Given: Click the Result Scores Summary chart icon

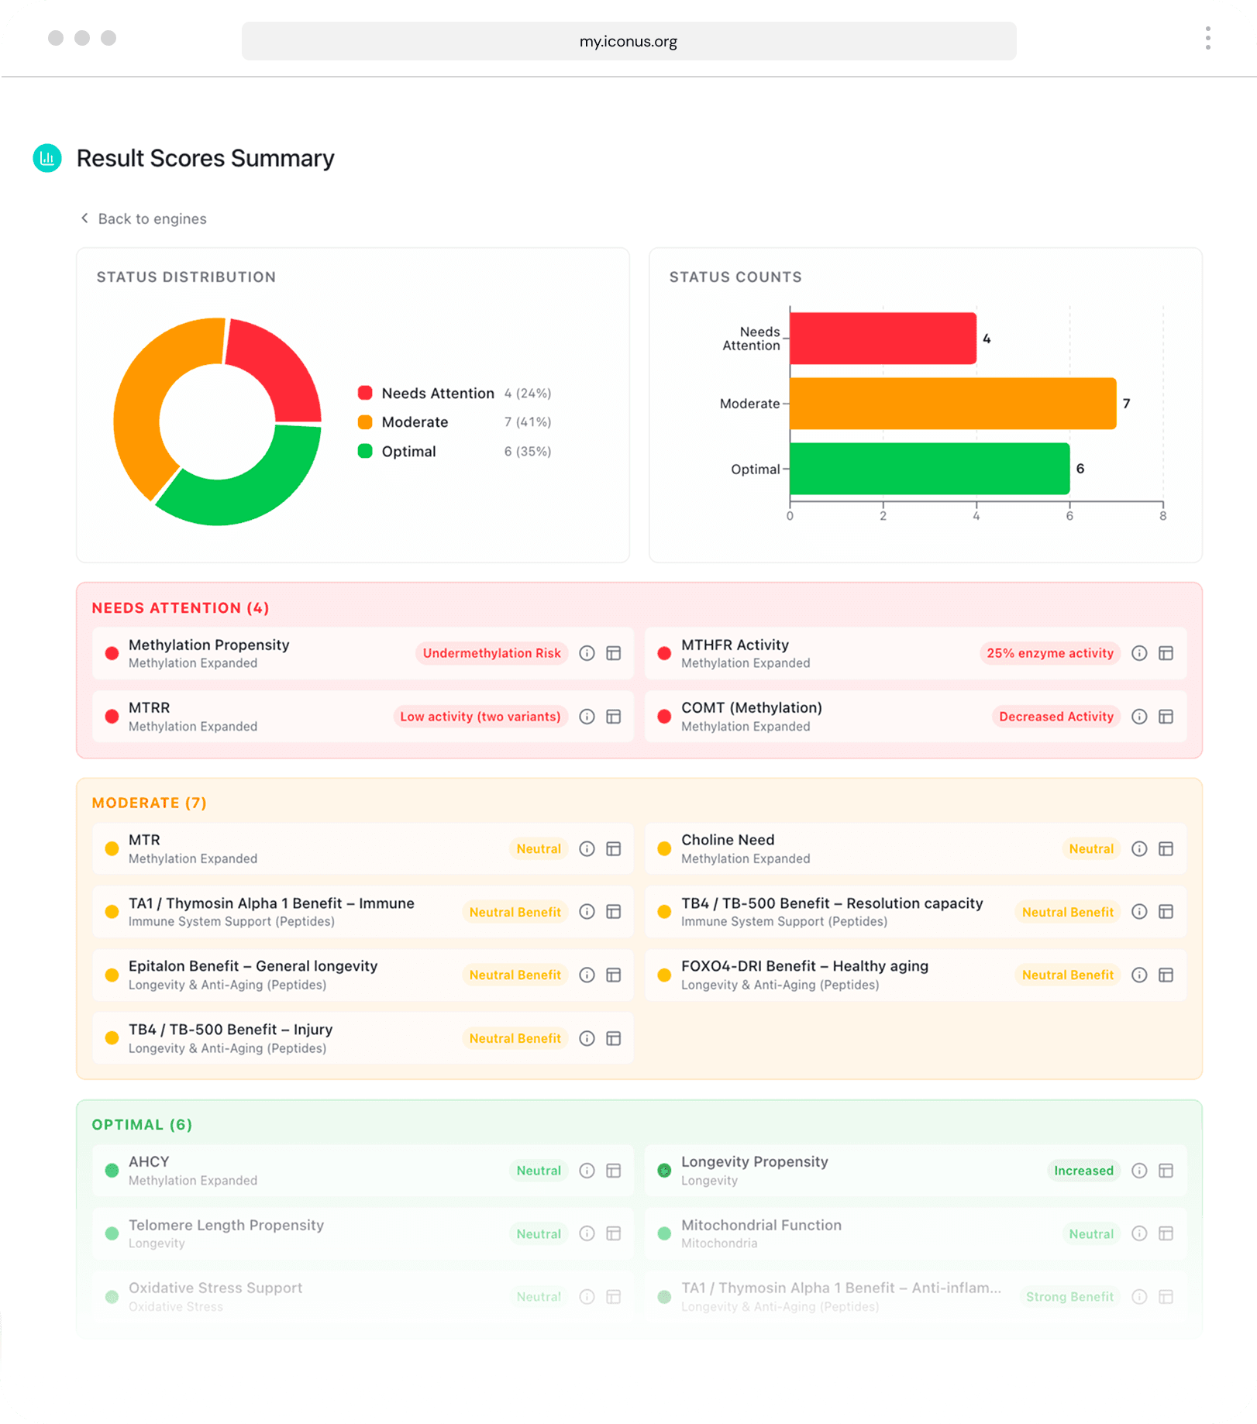Looking at the screenshot, I should 47,158.
